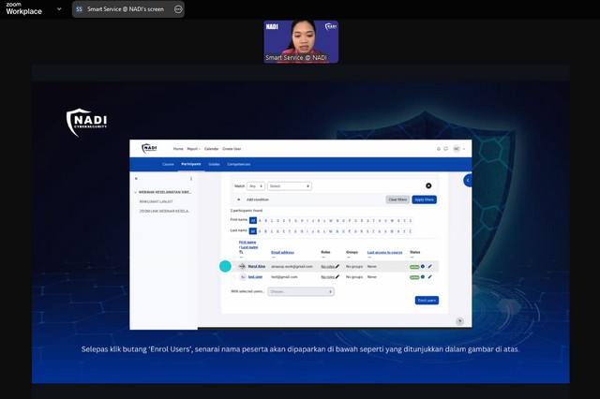Switch to the Grades tab
The height and width of the screenshot is (399, 600).
[x=214, y=164]
